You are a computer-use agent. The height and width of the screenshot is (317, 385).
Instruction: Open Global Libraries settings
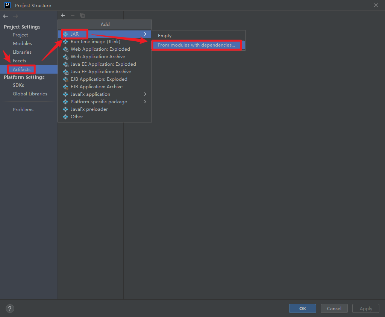[29, 94]
